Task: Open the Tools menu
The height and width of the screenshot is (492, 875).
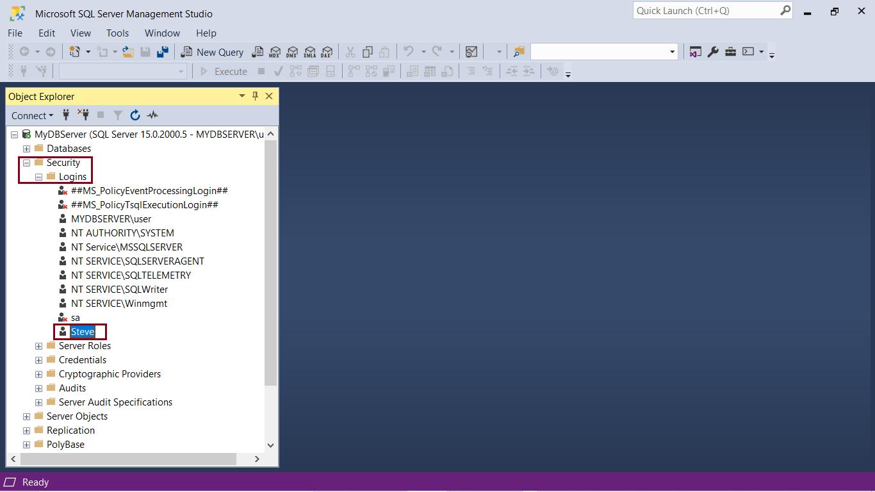Action: click(117, 33)
